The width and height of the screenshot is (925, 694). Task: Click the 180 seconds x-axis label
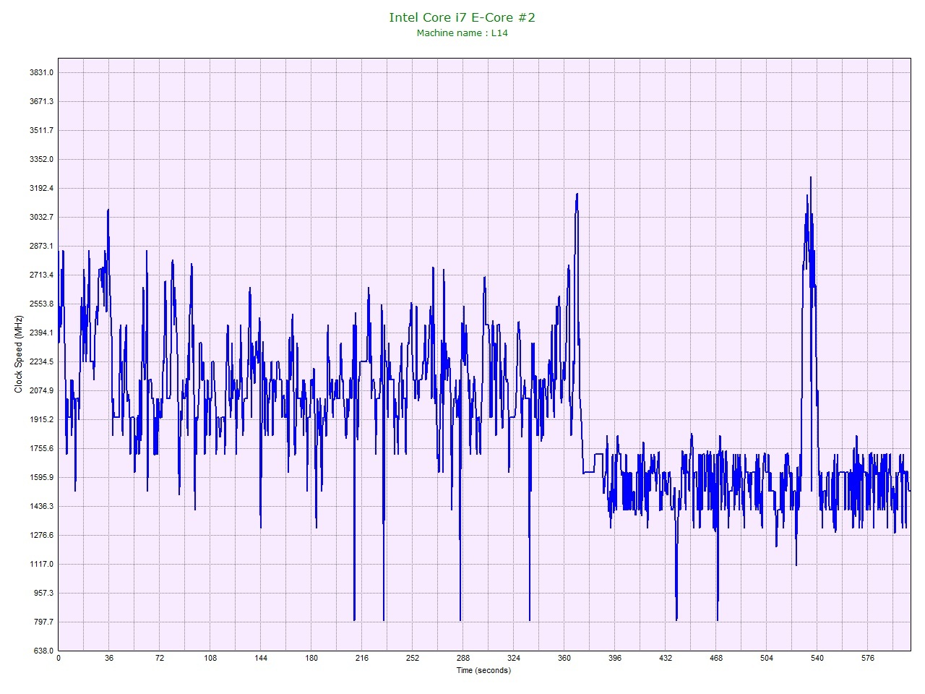pos(311,658)
